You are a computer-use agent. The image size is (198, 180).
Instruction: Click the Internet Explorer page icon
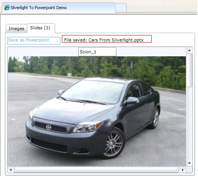pyautogui.click(x=6, y=8)
